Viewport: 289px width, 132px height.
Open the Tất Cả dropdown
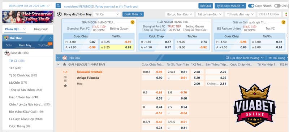pos(107,14)
